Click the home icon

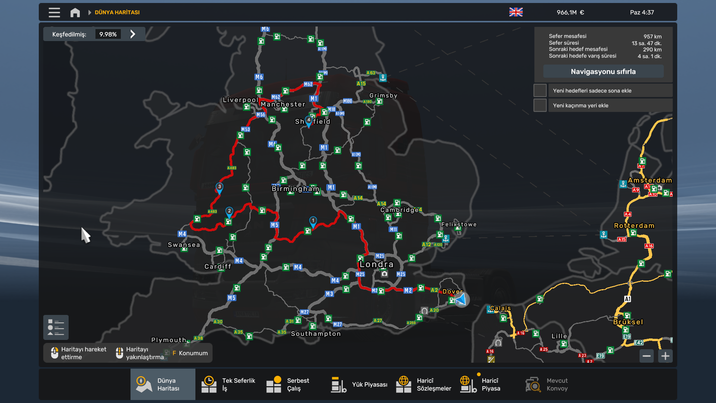tap(75, 12)
